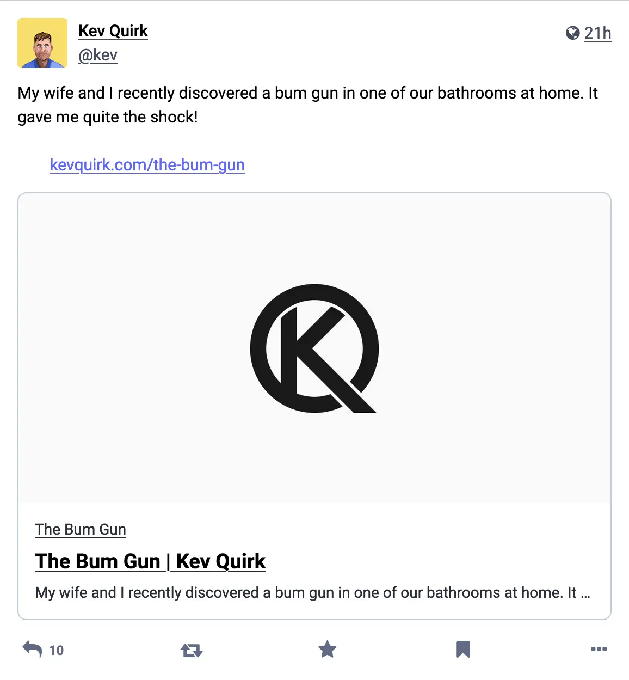Click empty gray area above the KQ logo
This screenshot has height=680, width=629.
(314, 234)
